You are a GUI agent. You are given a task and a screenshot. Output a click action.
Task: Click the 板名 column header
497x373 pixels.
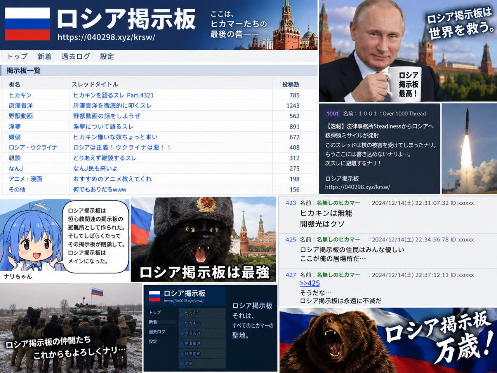(14, 84)
